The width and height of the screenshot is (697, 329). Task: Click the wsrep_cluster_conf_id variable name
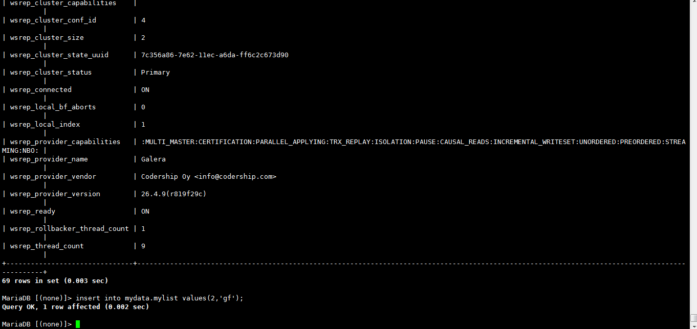(x=53, y=20)
